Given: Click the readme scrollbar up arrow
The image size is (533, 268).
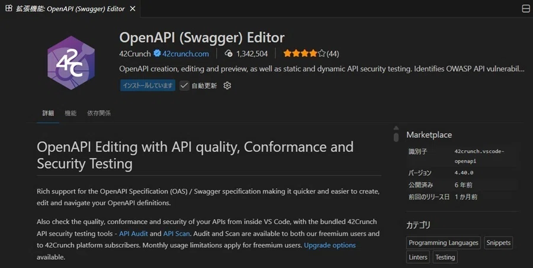Looking at the screenshot, I should click(x=396, y=128).
